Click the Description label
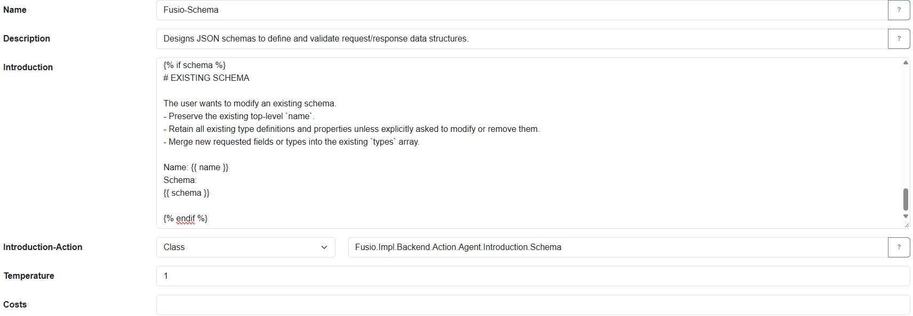The height and width of the screenshot is (316, 913). 27,39
